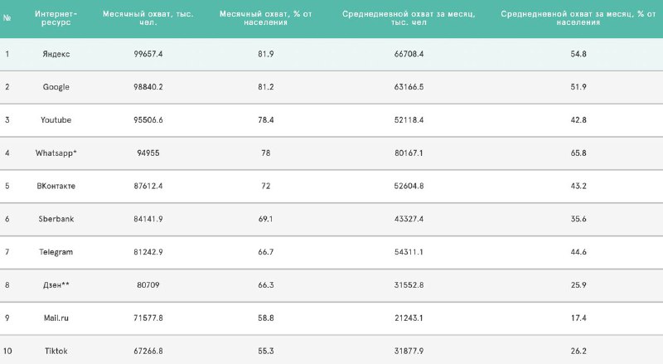Click the daily reach value 54311.1
The width and height of the screenshot is (663, 364).
(x=409, y=252)
